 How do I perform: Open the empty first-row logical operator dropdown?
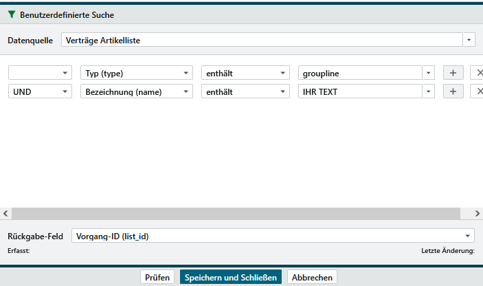pyautogui.click(x=66, y=73)
